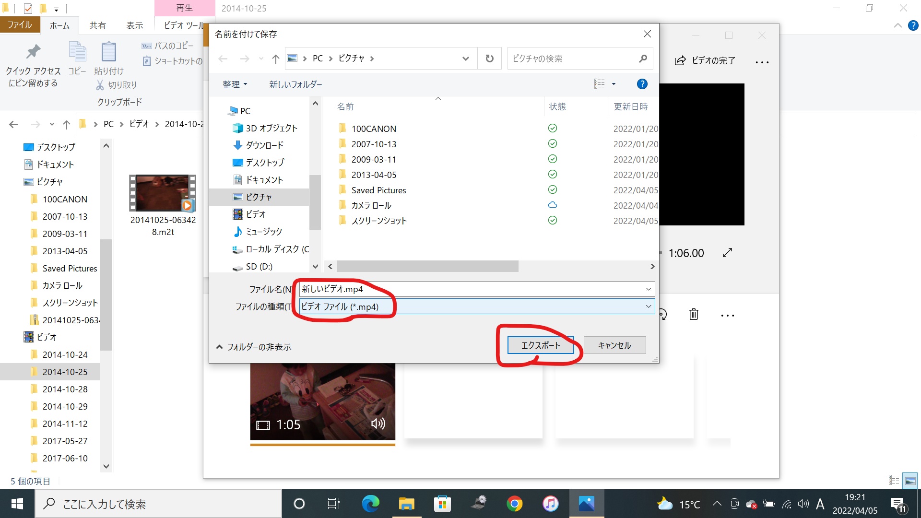
Task: Select the 貼り付け icon on the ribbon
Action: [108, 58]
